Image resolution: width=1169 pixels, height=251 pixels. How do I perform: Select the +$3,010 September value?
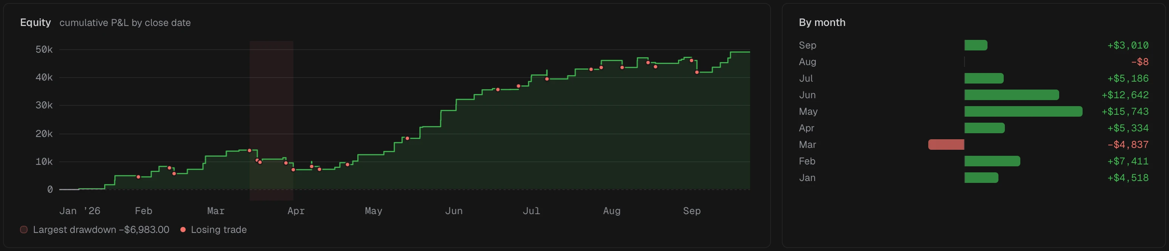click(1128, 45)
